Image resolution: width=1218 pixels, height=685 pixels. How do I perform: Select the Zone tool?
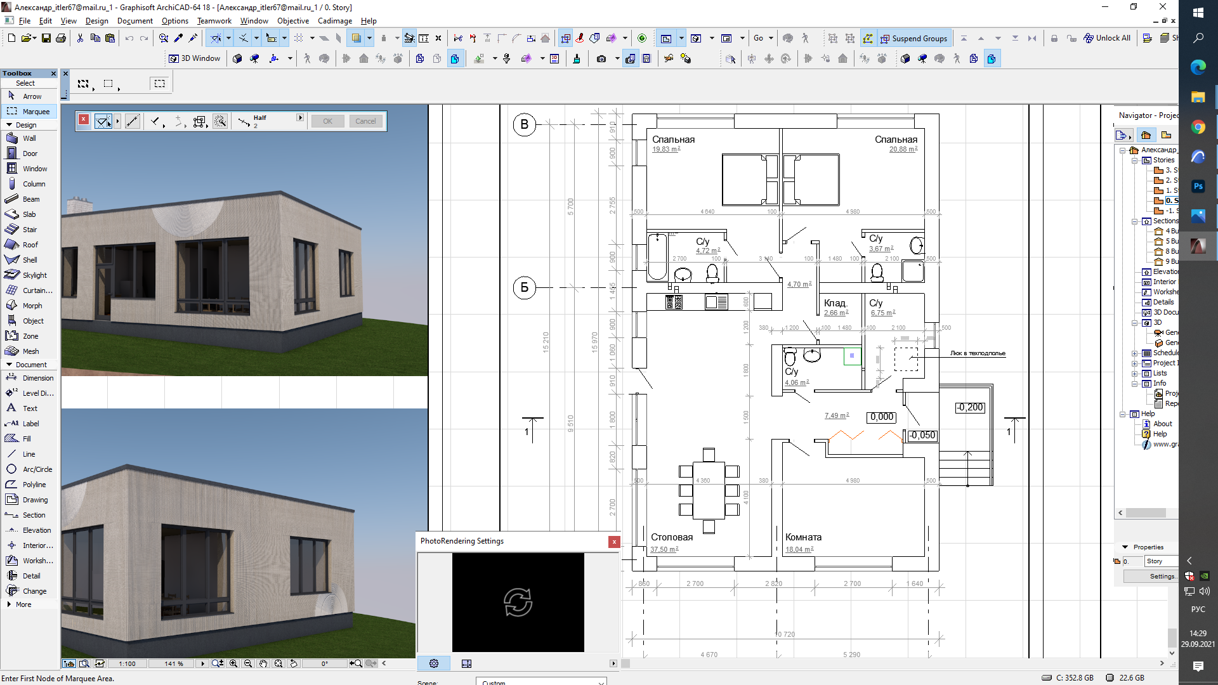click(29, 336)
